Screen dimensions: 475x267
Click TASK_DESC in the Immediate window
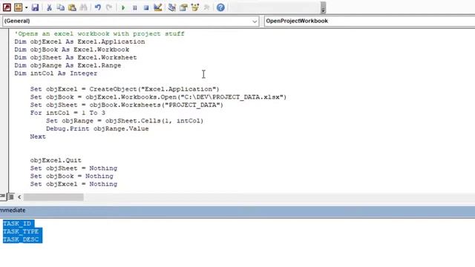coord(21,239)
